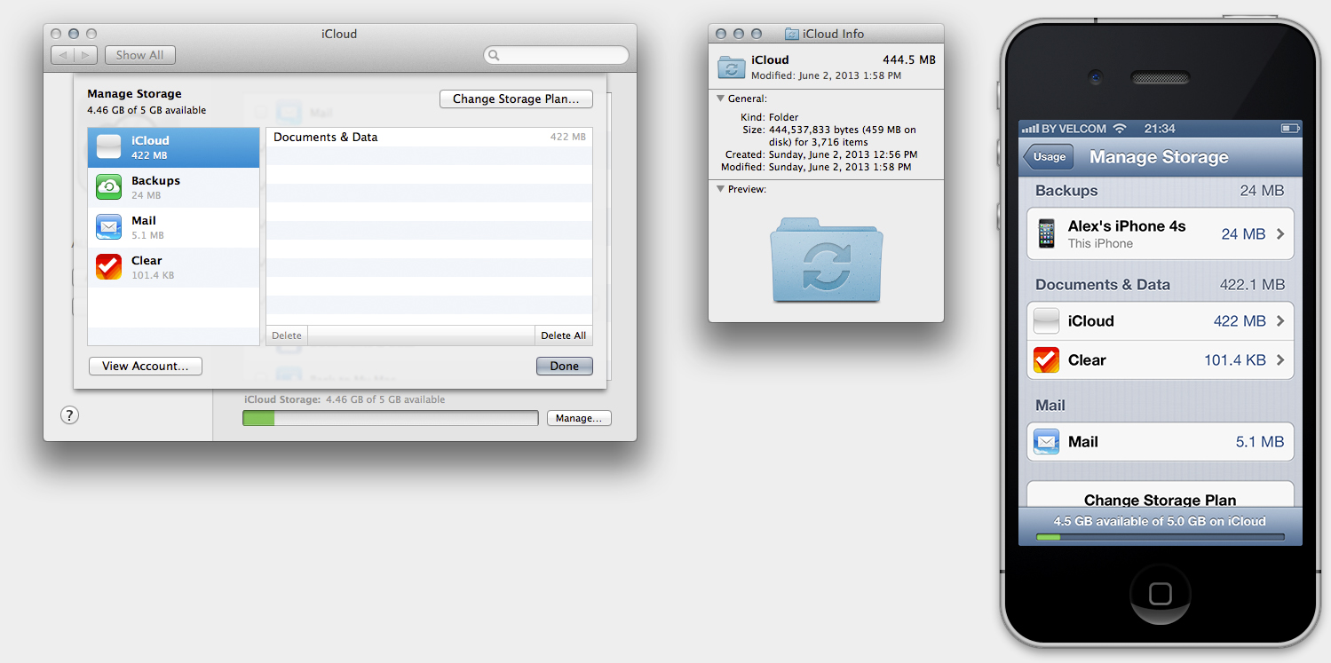Click the search field in iCloud preferences

pos(556,55)
